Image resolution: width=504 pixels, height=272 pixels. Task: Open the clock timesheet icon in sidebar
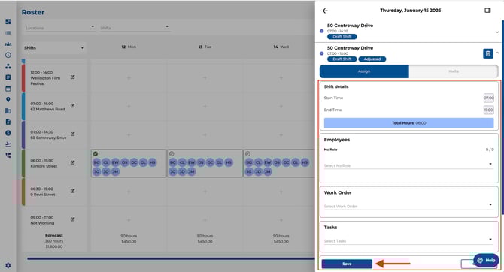(x=8, y=55)
